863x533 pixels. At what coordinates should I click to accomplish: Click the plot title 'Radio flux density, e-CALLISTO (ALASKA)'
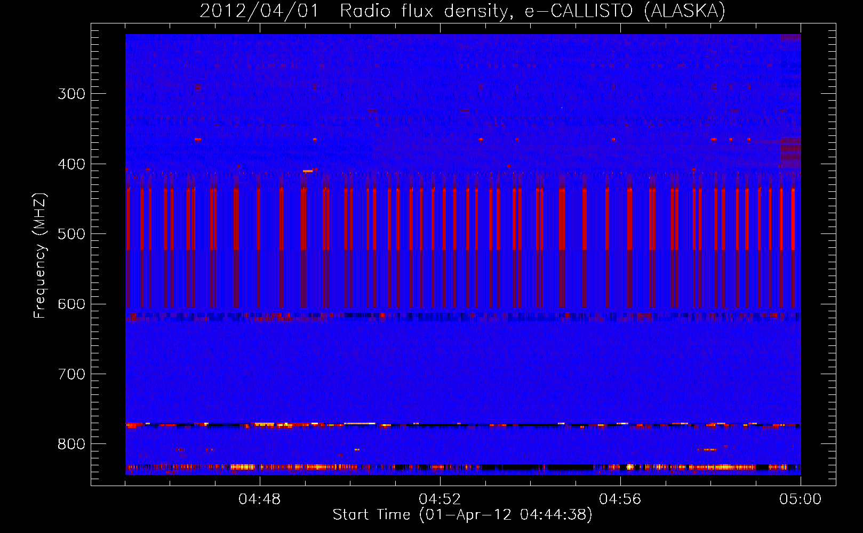(x=532, y=11)
